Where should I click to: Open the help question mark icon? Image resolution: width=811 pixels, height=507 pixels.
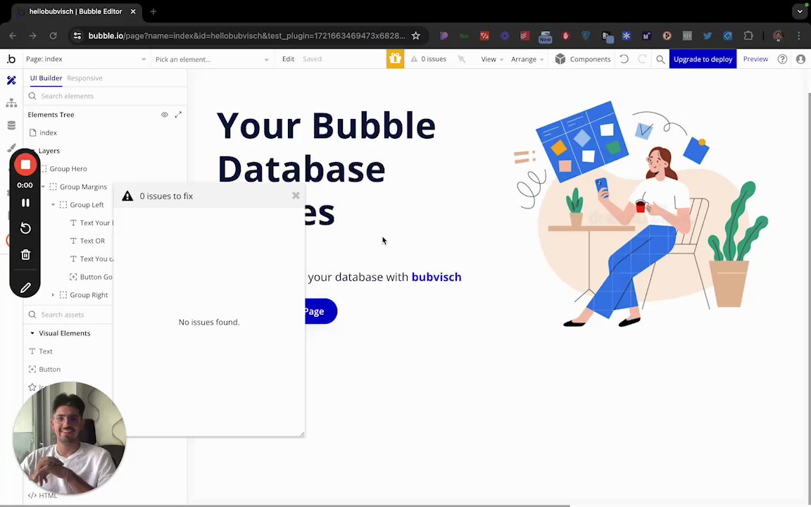pyautogui.click(x=782, y=59)
